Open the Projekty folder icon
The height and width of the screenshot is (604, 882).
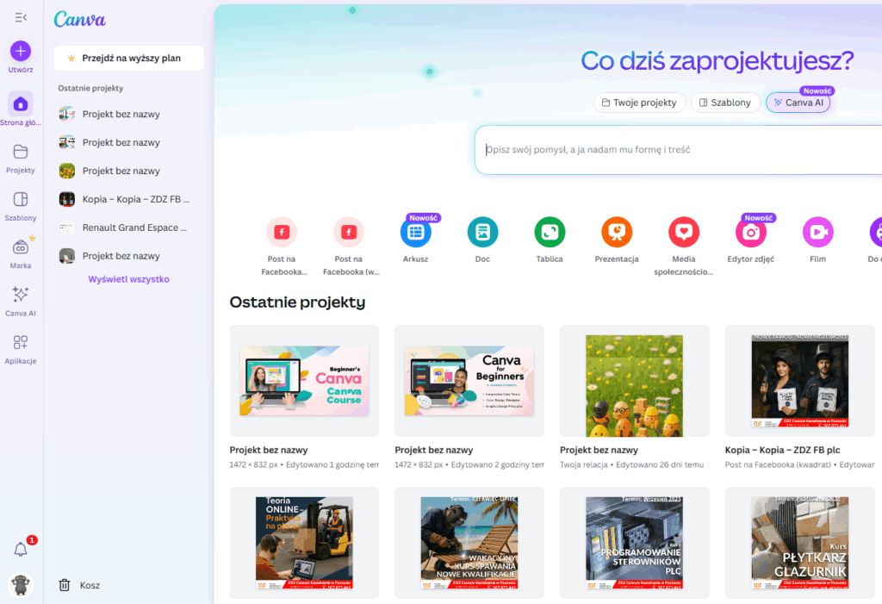pos(21,152)
